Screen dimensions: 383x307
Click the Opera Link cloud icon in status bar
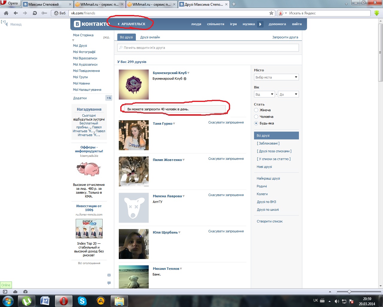(15, 292)
